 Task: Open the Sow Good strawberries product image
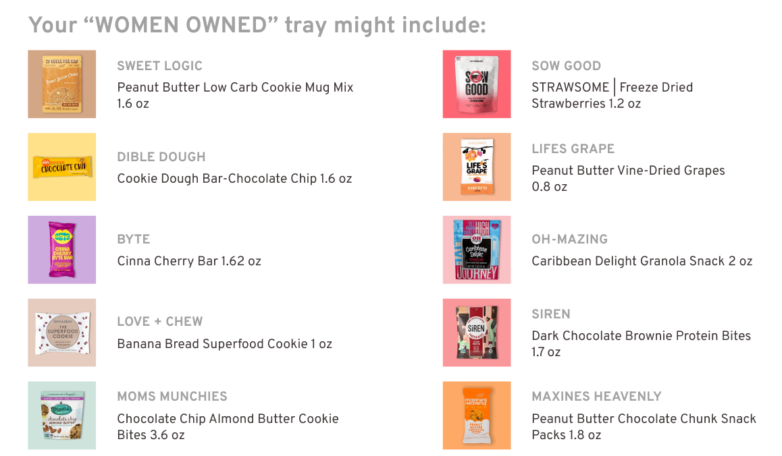pos(477,84)
